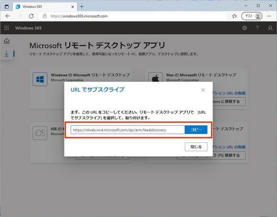Click Windows の Microsoft リモート デスクトップ title
277x217 pixels.
pos(90,75)
